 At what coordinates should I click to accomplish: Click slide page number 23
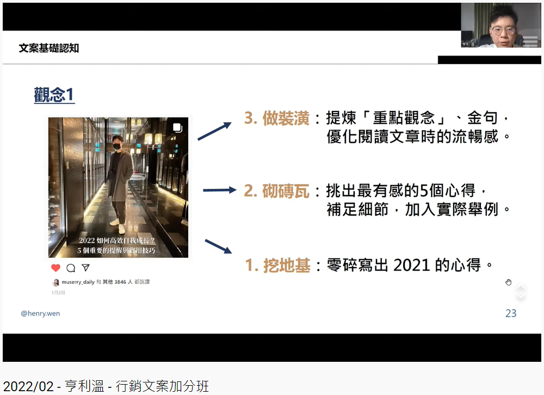[x=511, y=313]
